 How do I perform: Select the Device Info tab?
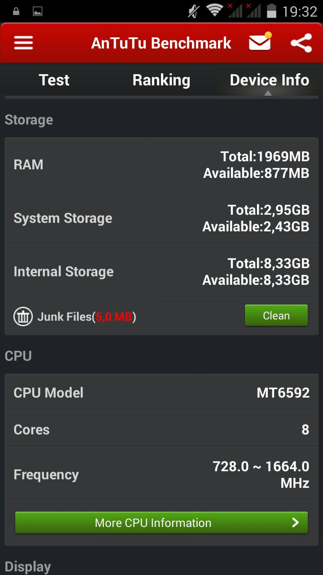point(269,80)
